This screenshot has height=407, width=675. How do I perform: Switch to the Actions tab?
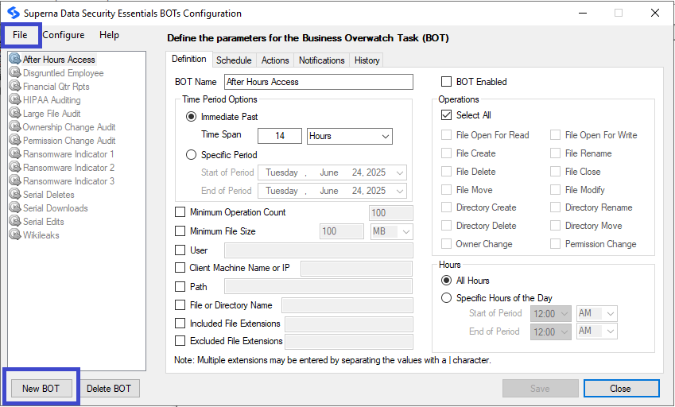(275, 60)
